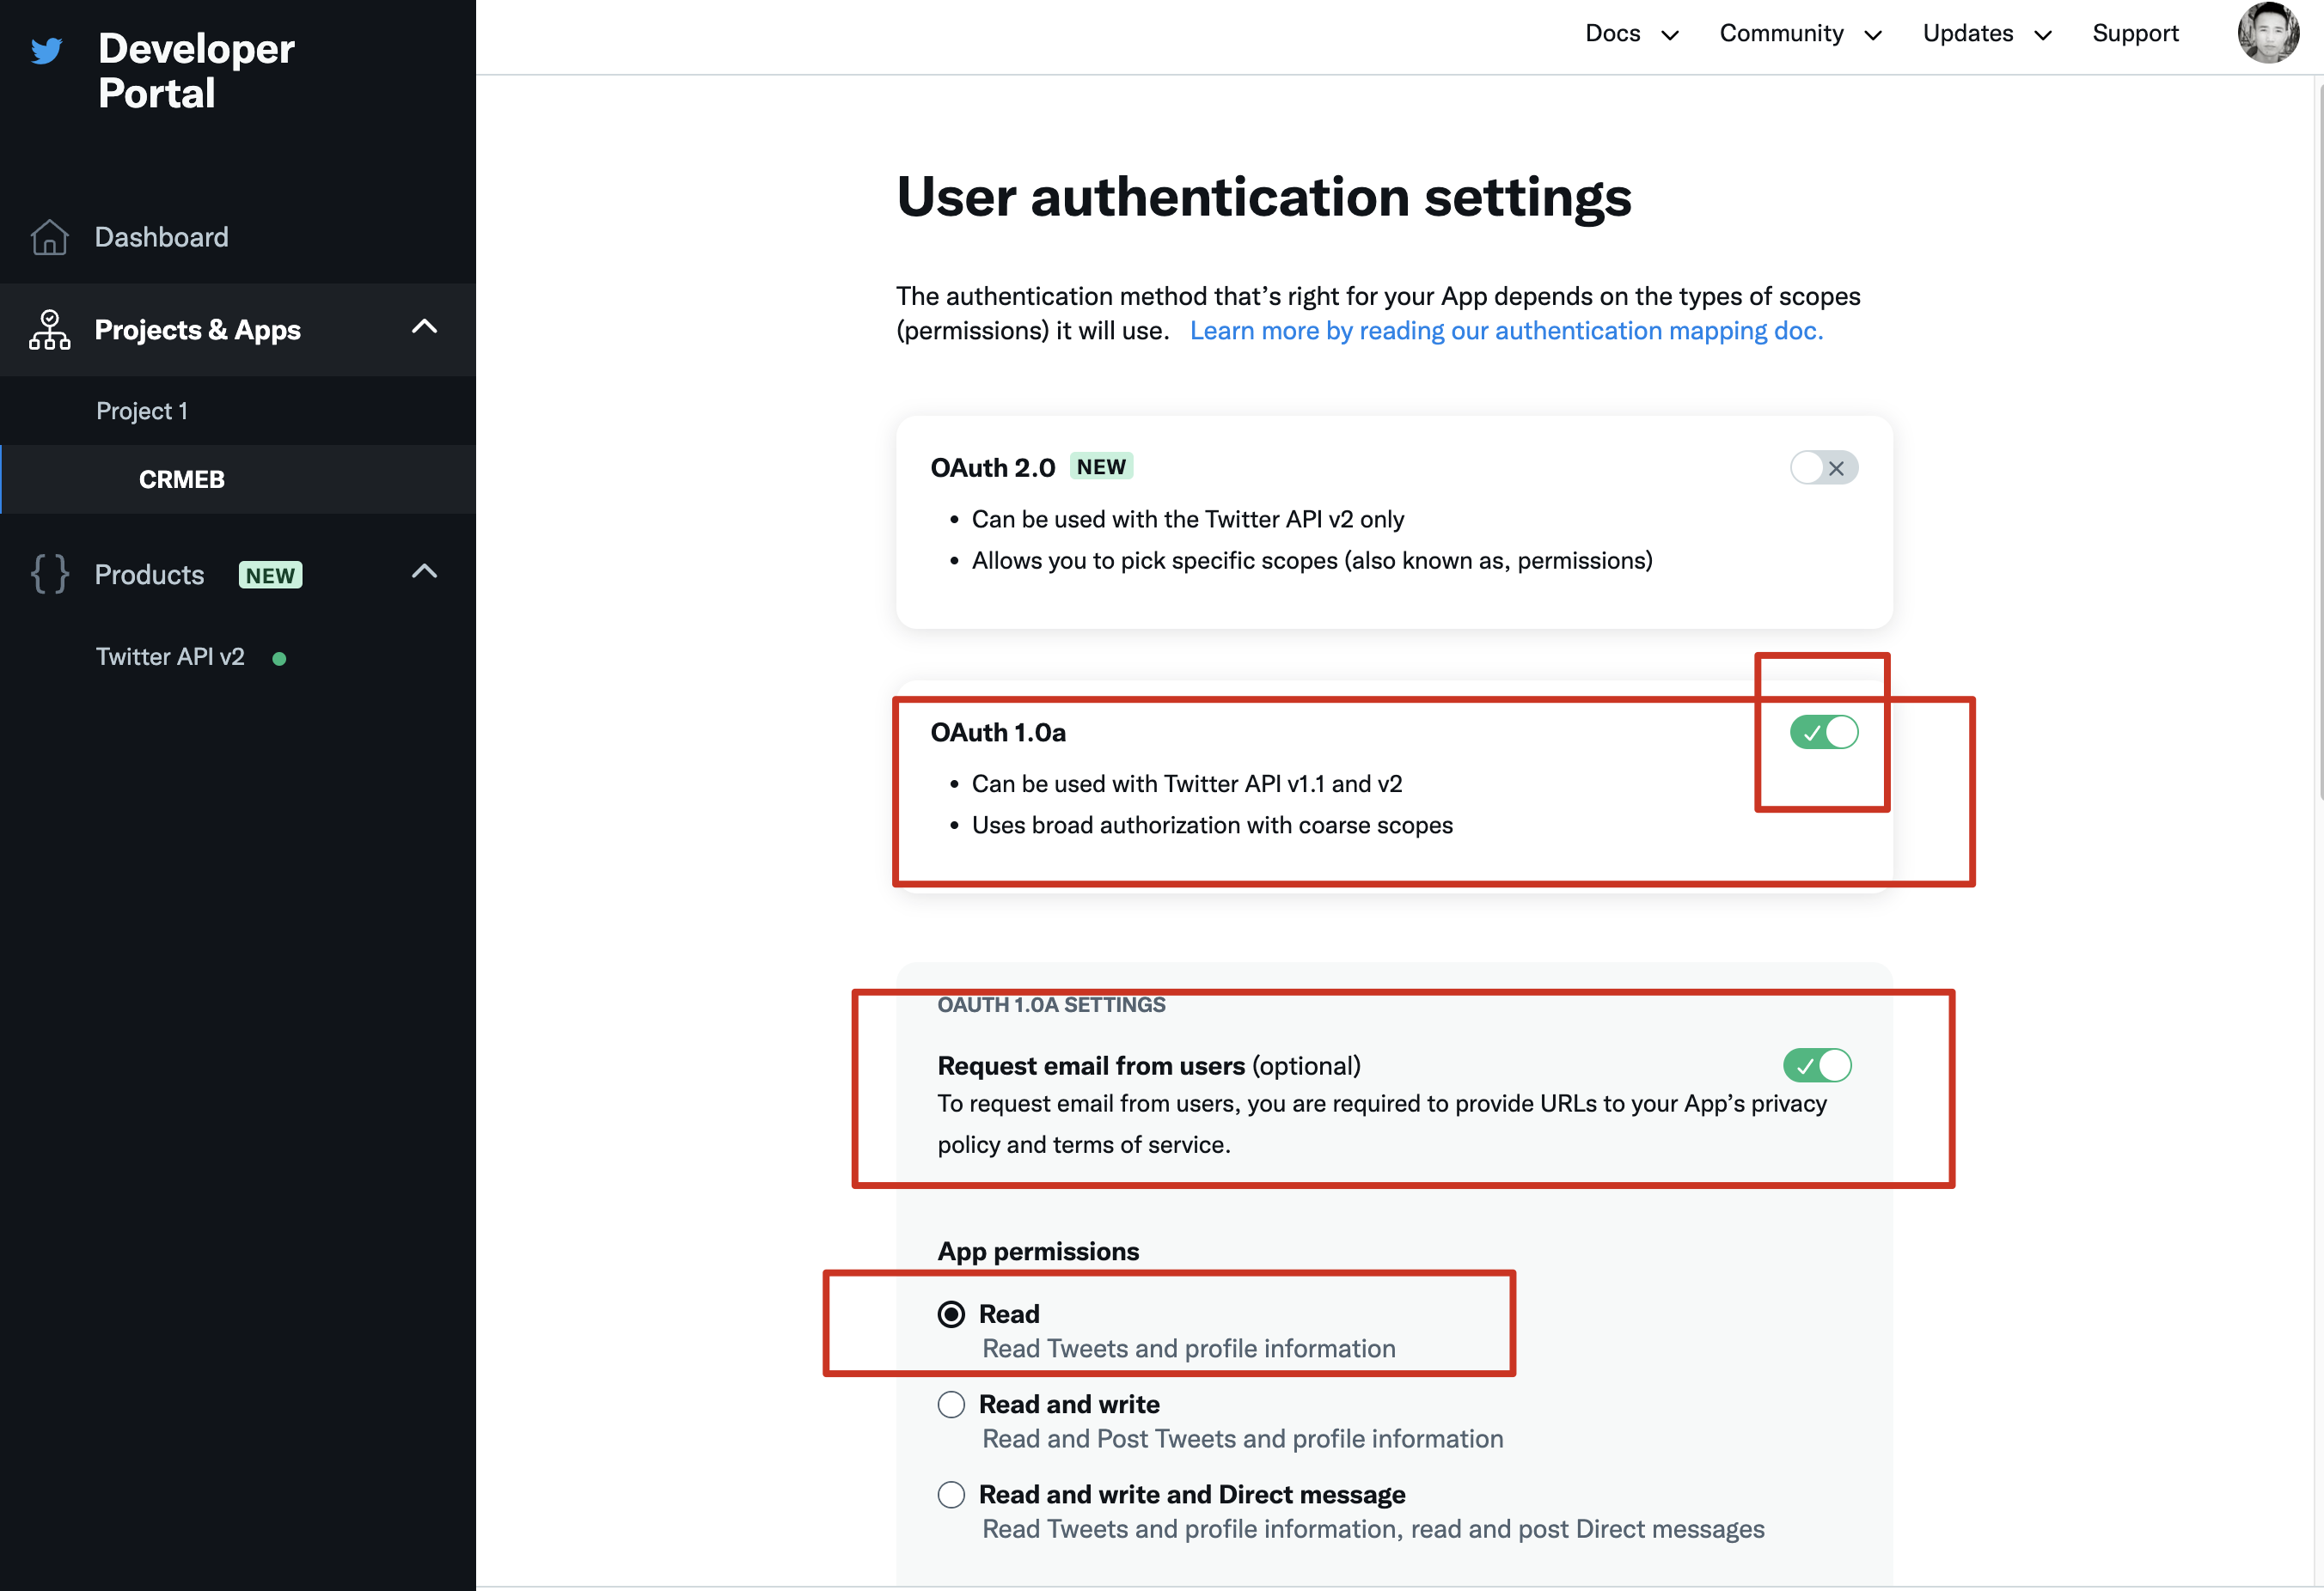The width and height of the screenshot is (2324, 1591).
Task: Click the OAuth 2.0 heading
Action: (992, 467)
